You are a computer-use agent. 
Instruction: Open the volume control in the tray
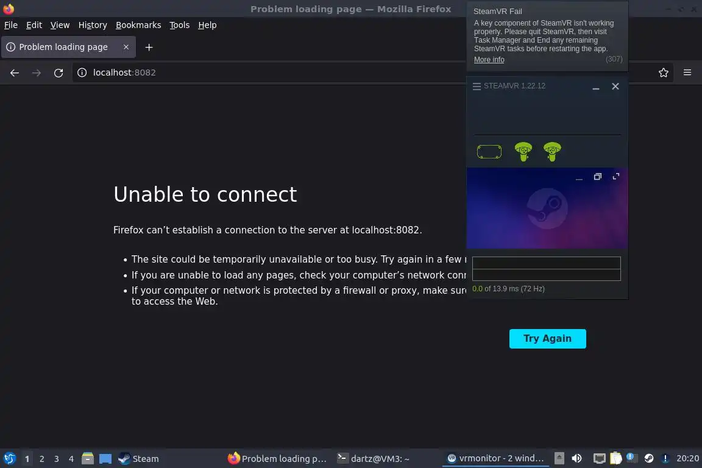click(x=576, y=458)
